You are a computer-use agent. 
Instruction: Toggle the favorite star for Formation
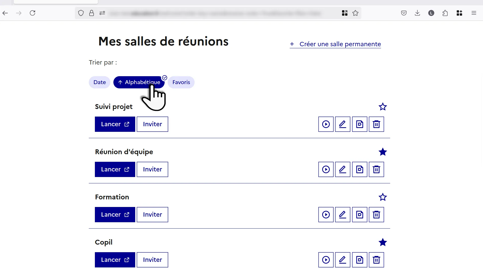(383, 197)
